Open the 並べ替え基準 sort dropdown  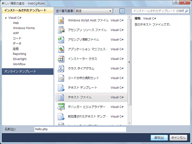coord(94,11)
